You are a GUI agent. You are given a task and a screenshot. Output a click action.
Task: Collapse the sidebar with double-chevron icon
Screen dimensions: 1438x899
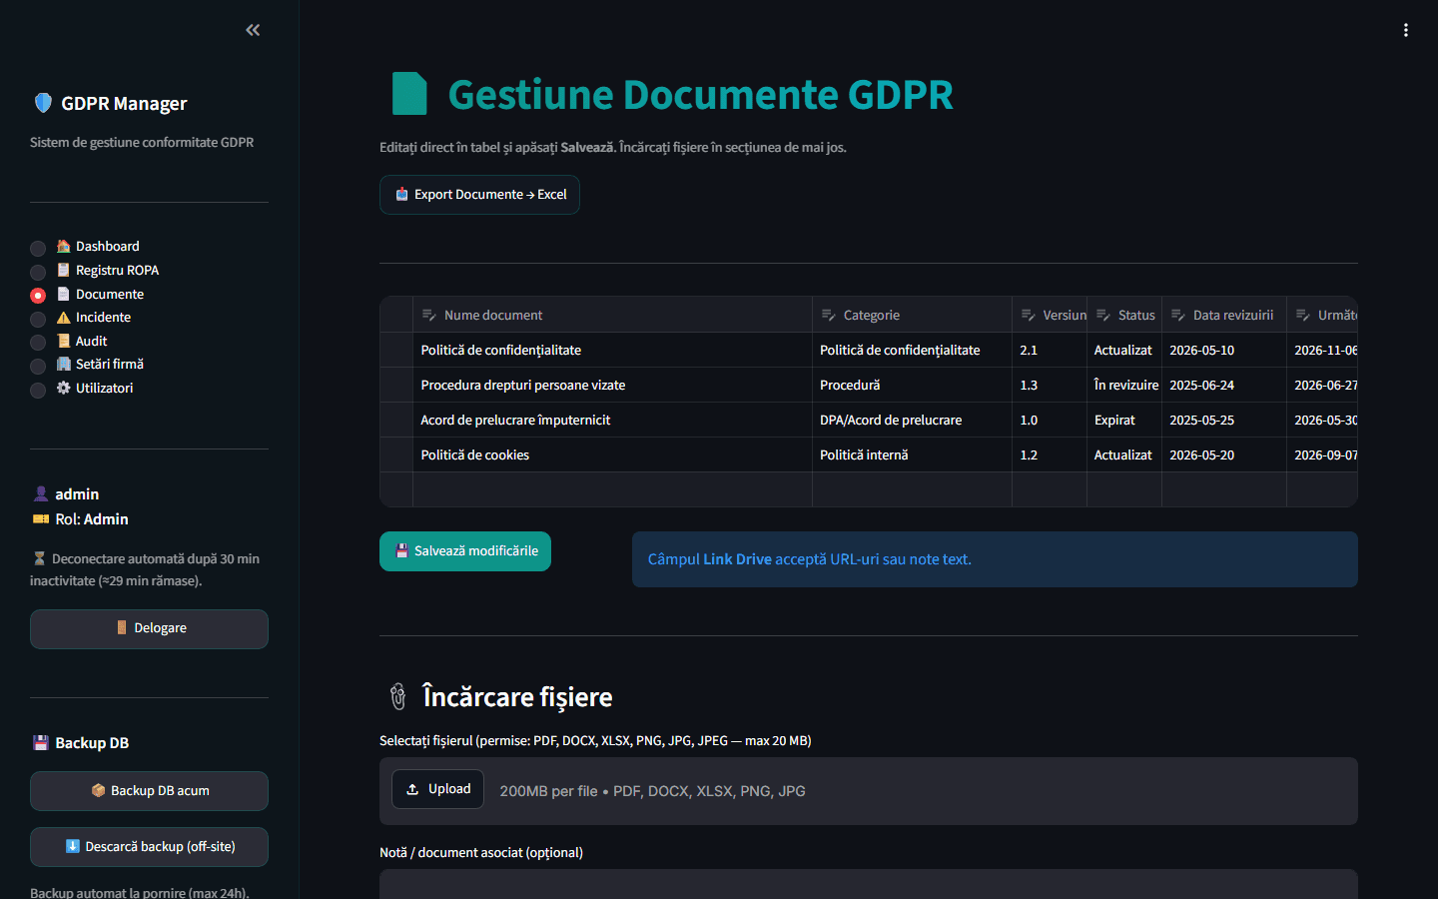pyautogui.click(x=253, y=30)
